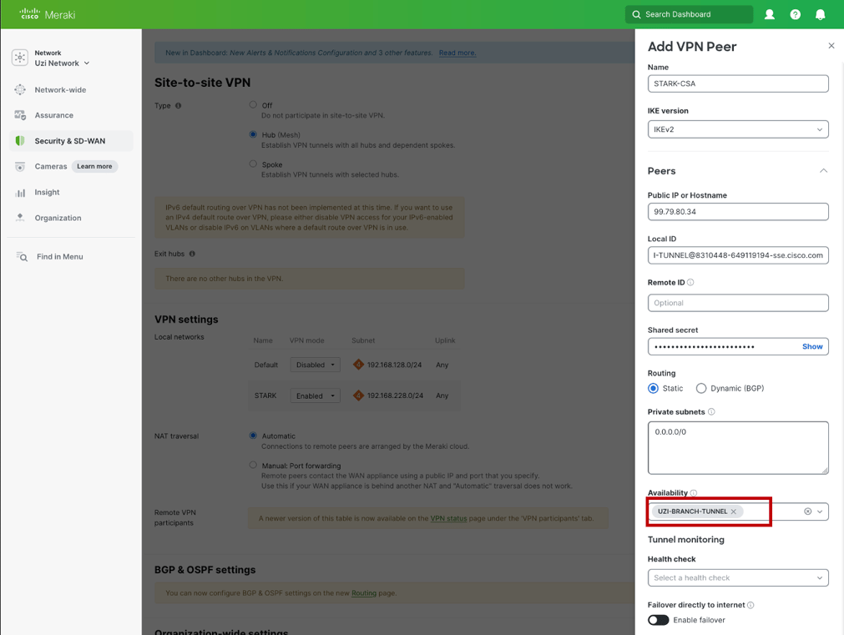Click the search magnifier icon
The image size is (844, 635).
point(636,14)
